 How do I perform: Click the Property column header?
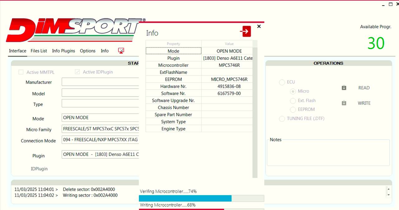point(173,44)
